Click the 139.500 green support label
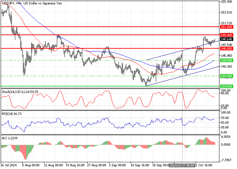 point(227,86)
